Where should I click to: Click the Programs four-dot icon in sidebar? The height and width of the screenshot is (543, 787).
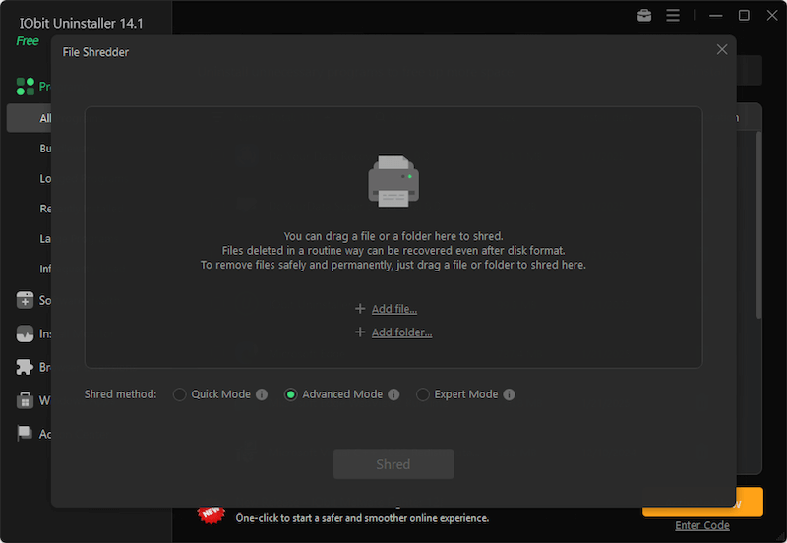tap(26, 87)
